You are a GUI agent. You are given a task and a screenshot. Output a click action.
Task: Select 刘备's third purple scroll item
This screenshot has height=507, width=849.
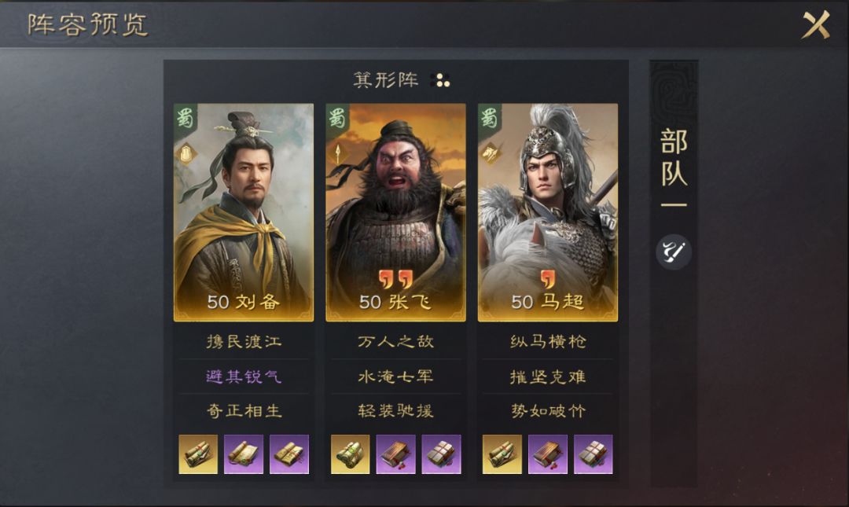tap(289, 454)
